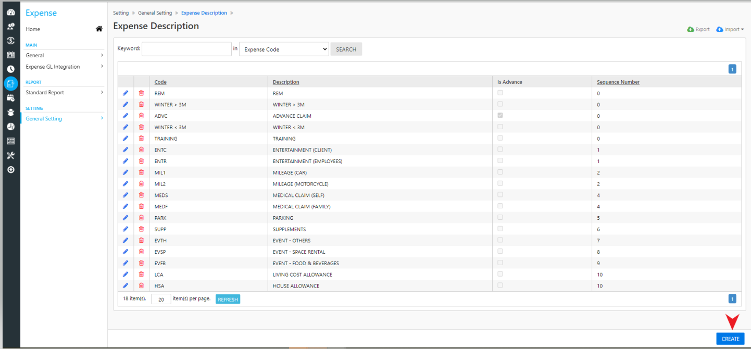Edit the HSA row with pencil icon
The width and height of the screenshot is (751, 349).
click(125, 286)
